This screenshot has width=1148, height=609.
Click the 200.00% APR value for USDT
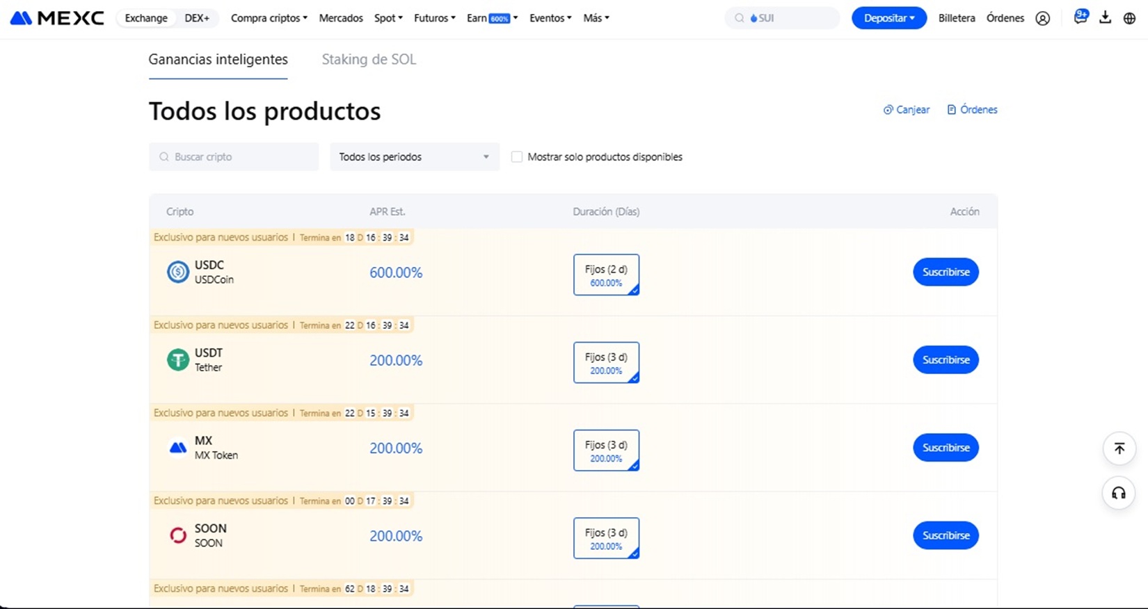(x=396, y=360)
